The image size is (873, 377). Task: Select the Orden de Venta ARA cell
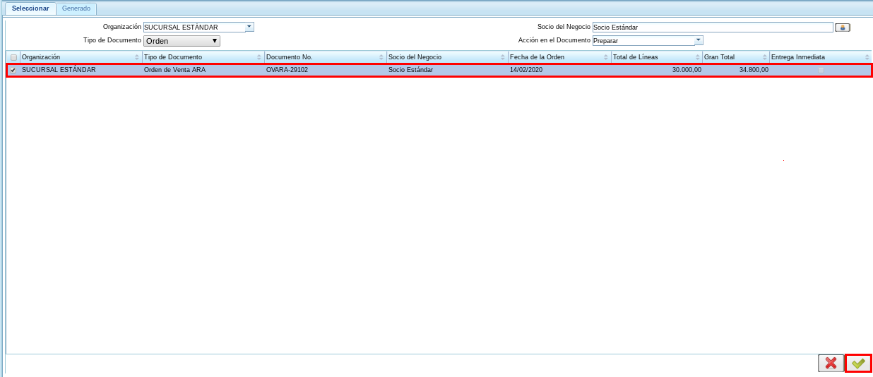click(x=174, y=70)
